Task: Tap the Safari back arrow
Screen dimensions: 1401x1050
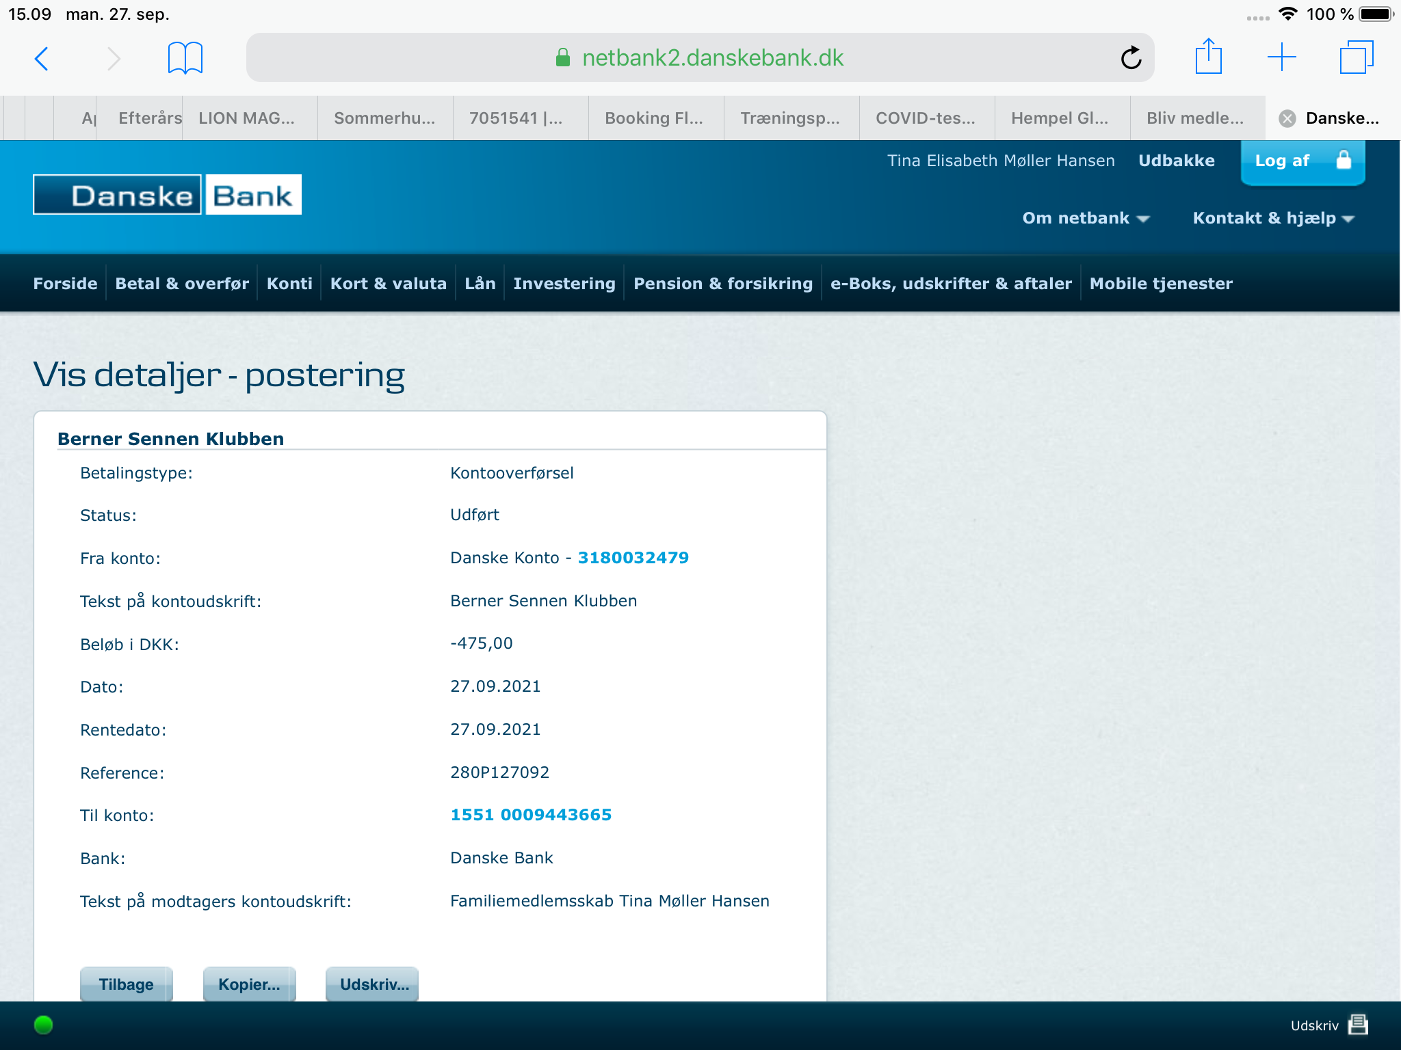Action: (x=42, y=59)
